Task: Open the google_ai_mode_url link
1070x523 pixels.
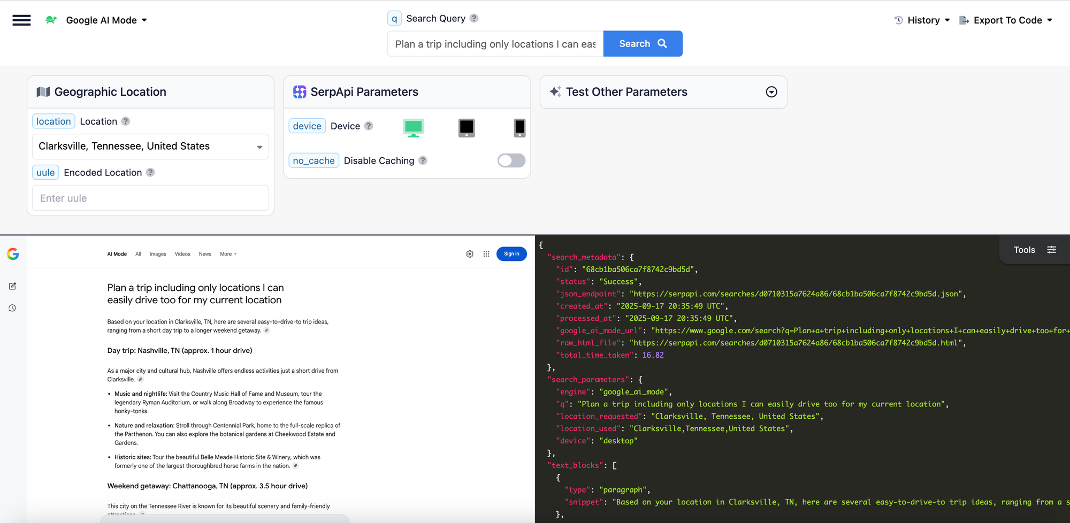Action: point(860,331)
